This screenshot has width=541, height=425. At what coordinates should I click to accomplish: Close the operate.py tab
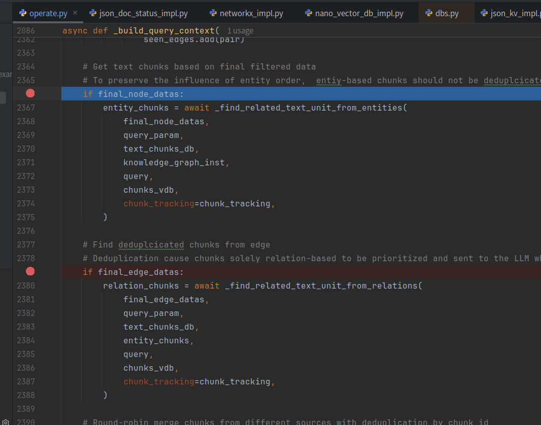75,13
